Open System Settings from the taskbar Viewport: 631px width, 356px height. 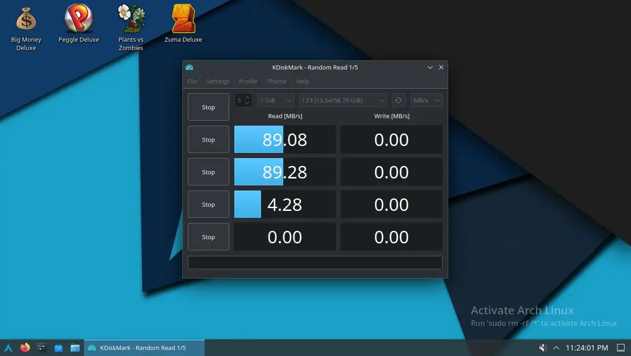(x=42, y=348)
